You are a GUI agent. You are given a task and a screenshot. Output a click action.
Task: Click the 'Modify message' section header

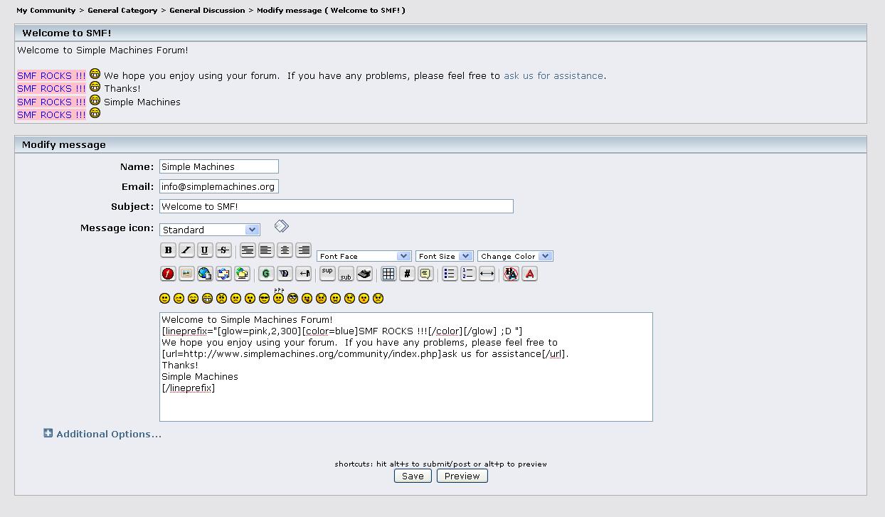click(440, 144)
